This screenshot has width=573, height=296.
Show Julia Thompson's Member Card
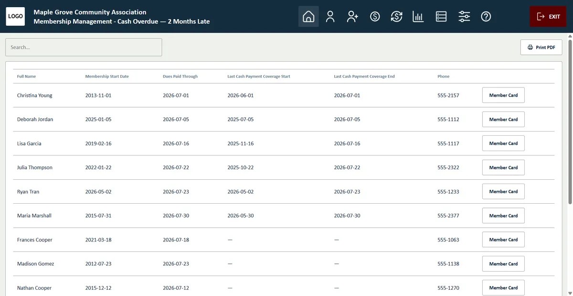coord(503,167)
